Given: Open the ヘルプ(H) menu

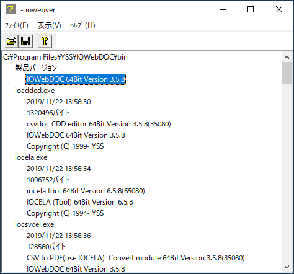Looking at the screenshot, I should (82, 25).
